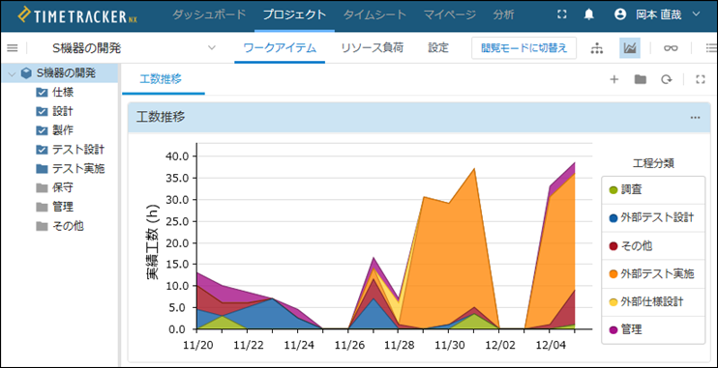718x368 pixels.
Task: Open the folder icon in chart toolbar
Action: tap(641, 79)
